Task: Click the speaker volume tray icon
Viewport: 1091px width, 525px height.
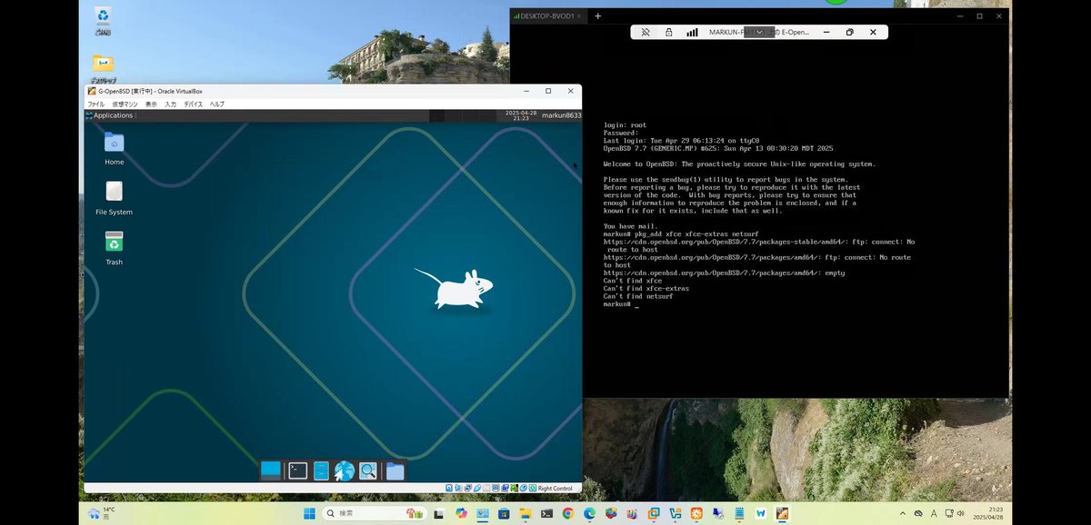Action: click(962, 514)
